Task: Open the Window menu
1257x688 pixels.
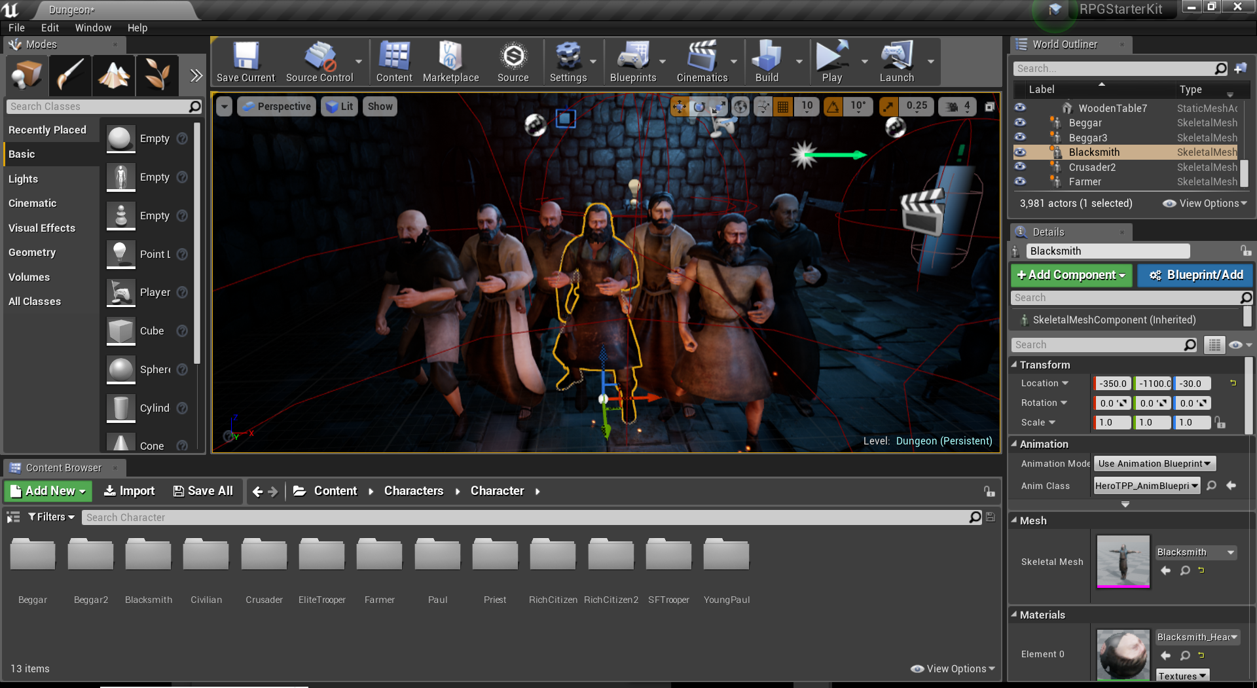Action: 93,27
